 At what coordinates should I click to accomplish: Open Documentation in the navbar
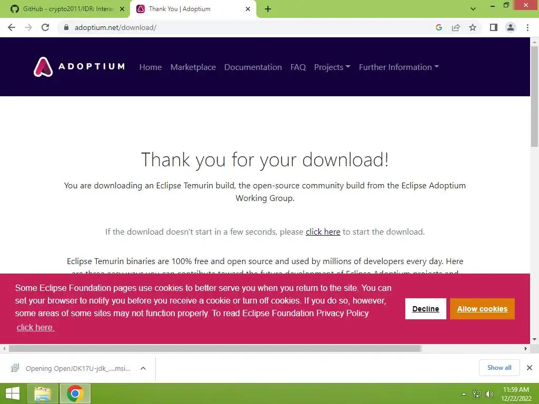point(253,67)
